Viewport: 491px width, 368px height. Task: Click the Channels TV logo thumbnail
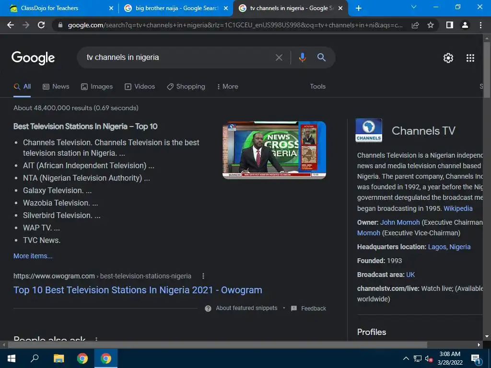[369, 130]
